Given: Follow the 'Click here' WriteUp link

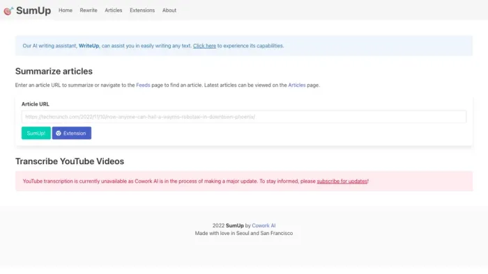Looking at the screenshot, I should pos(204,46).
